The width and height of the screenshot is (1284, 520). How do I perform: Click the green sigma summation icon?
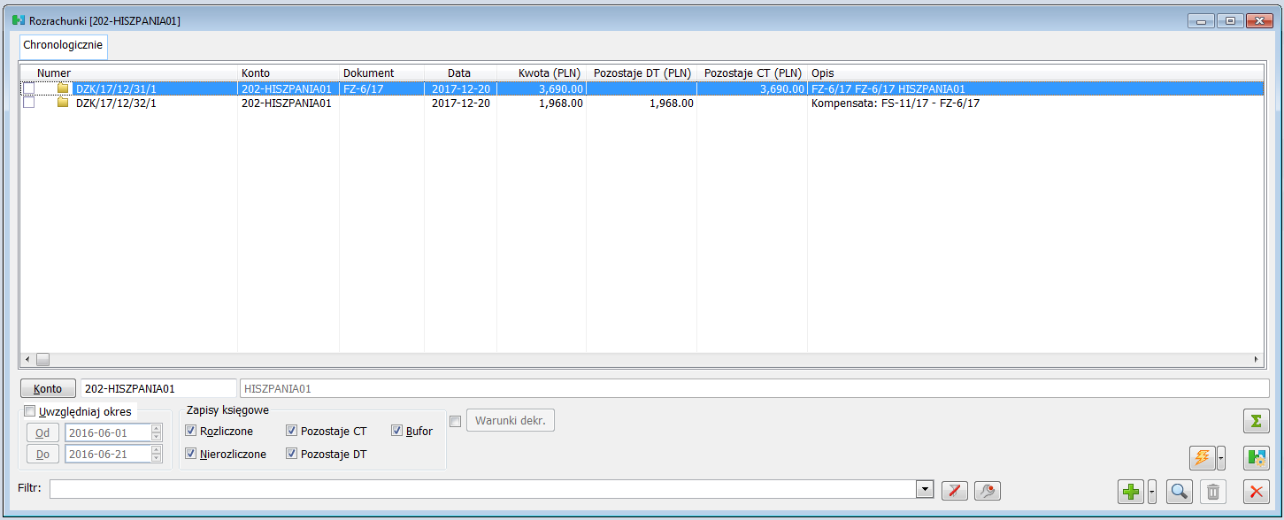coord(1256,421)
